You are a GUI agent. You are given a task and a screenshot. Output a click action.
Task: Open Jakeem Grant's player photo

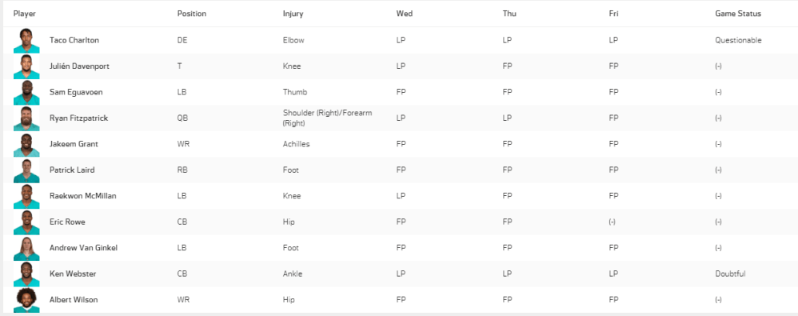click(x=26, y=144)
